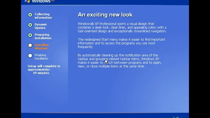
Task: Click the "Collecting information" step label
Action: pyautogui.click(x=43, y=16)
